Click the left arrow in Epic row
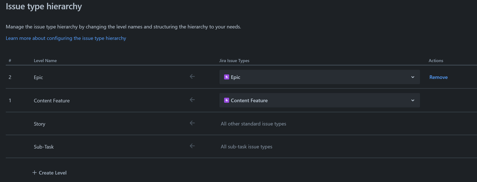Viewport: 477px width, 182px height. pos(192,77)
